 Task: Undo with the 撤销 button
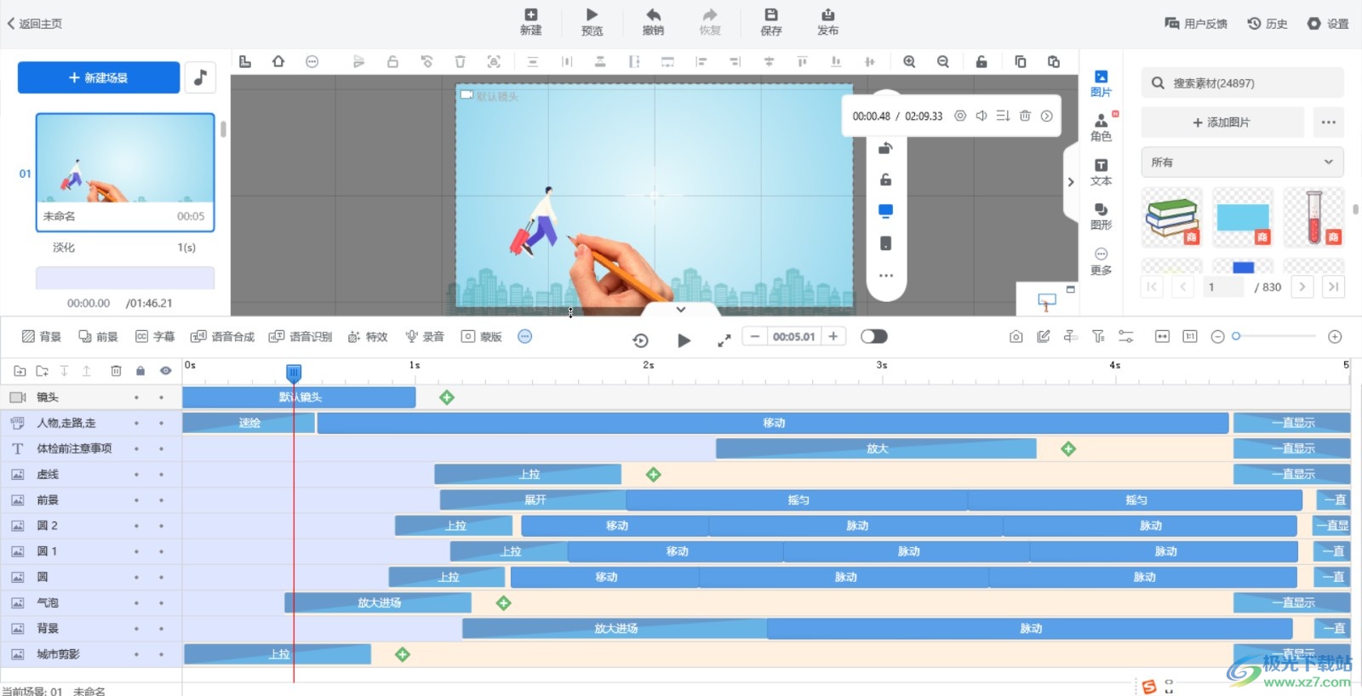click(x=653, y=21)
